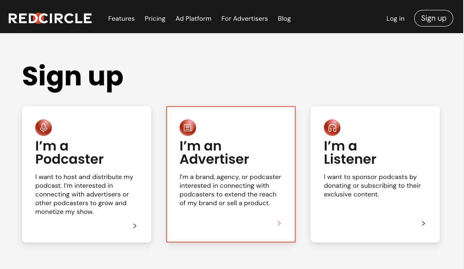Click the red newspaper Advertiser icon
The width and height of the screenshot is (464, 269).
pos(188,128)
